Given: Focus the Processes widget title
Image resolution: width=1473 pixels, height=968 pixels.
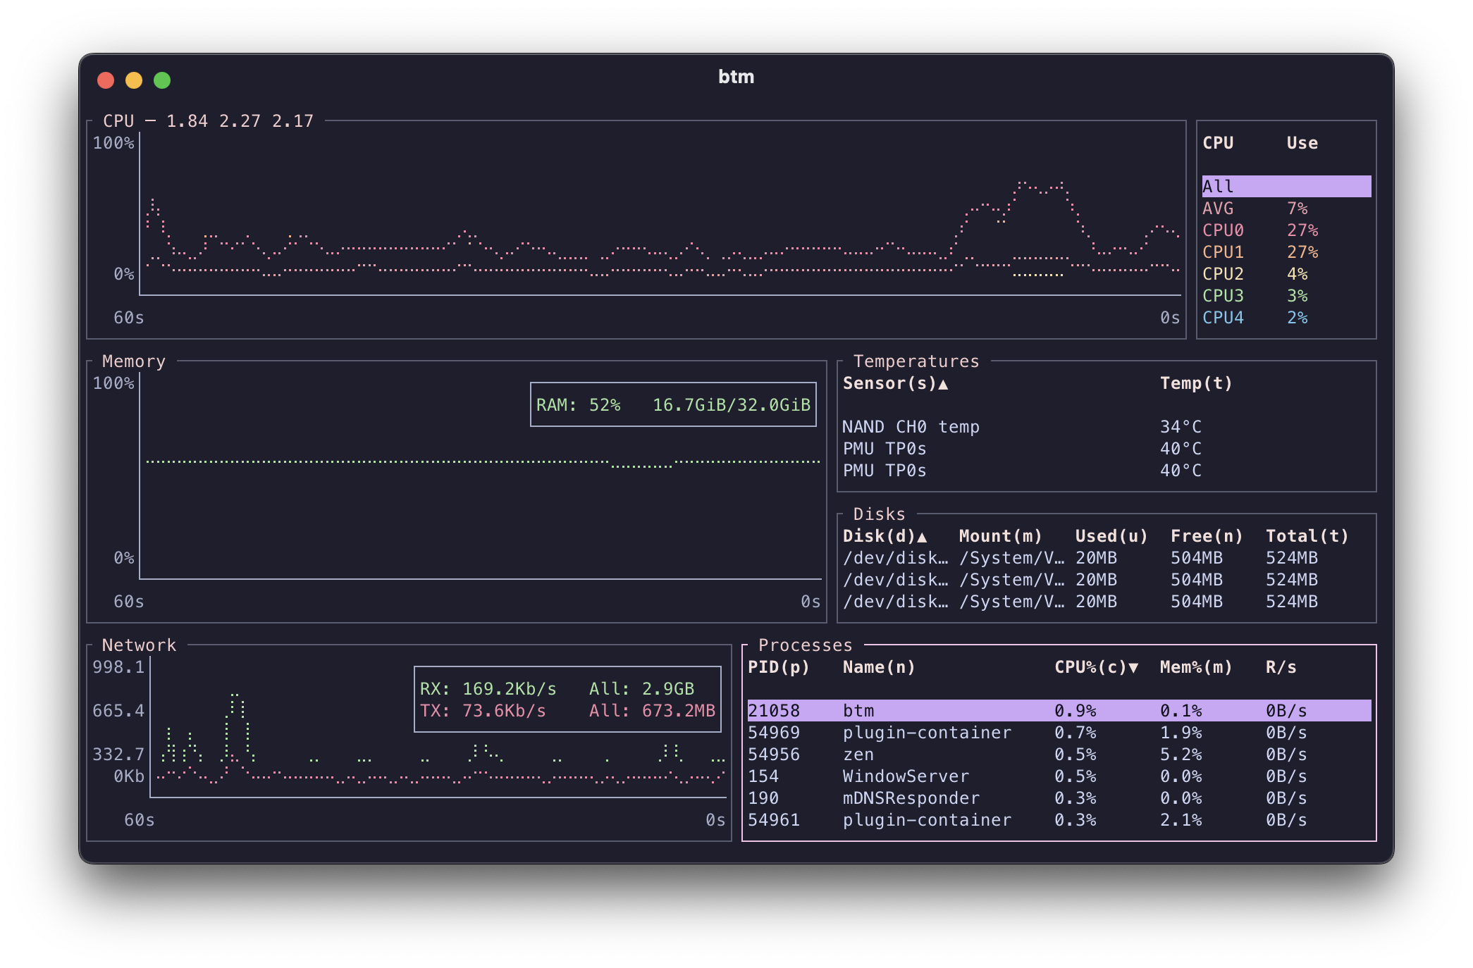Looking at the screenshot, I should point(805,645).
